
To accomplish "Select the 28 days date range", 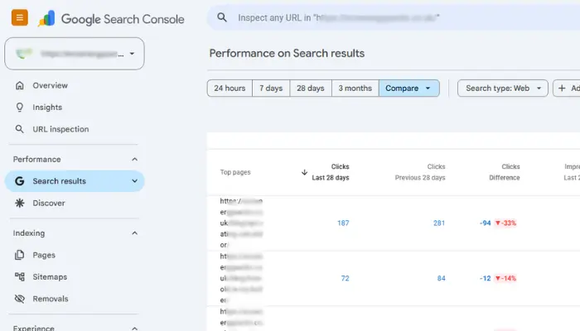I will click(x=311, y=89).
